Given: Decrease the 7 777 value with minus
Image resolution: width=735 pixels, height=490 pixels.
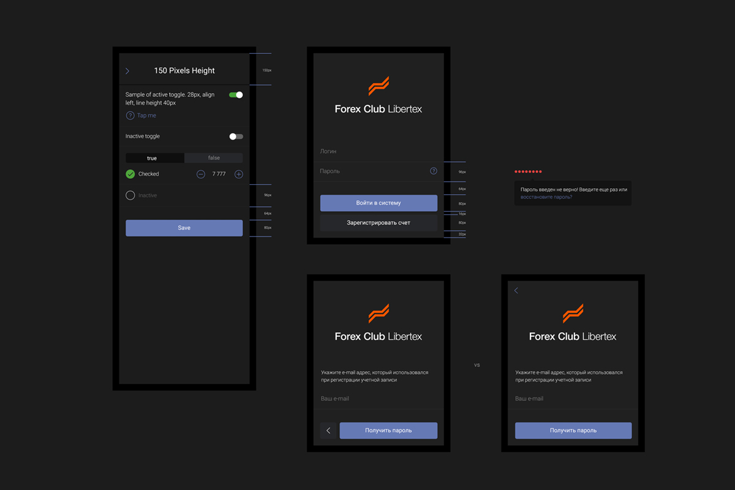Looking at the screenshot, I should coord(200,175).
